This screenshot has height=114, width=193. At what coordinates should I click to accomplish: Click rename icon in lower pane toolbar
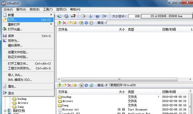click(74, 85)
